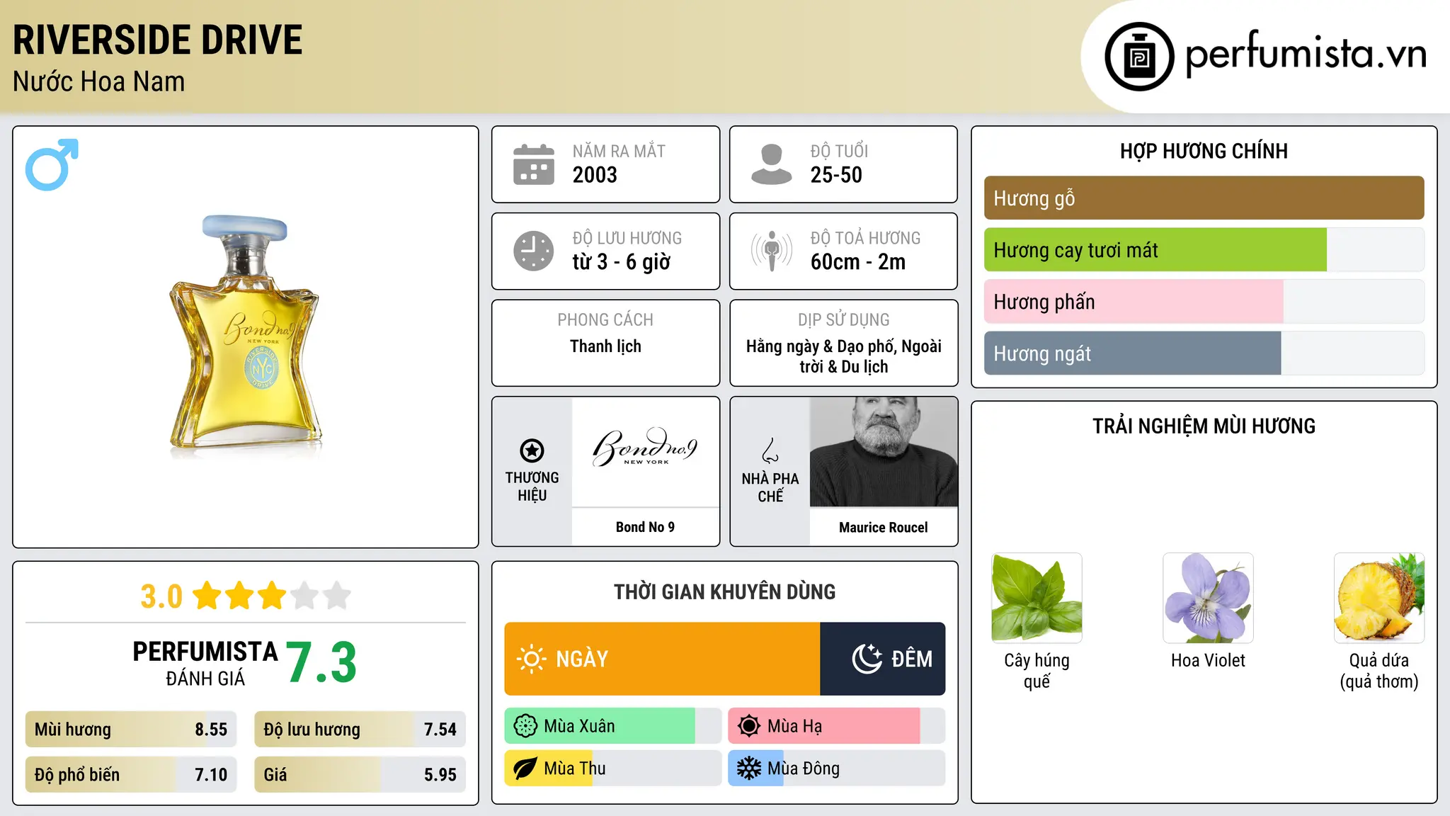Click the Hương gỗ accord bar
This screenshot has height=816, width=1450.
coord(1204,198)
